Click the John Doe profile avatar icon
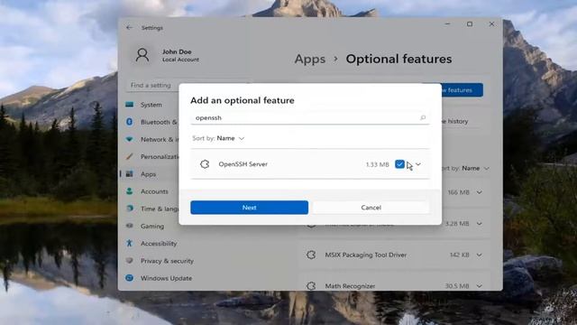 click(x=142, y=55)
